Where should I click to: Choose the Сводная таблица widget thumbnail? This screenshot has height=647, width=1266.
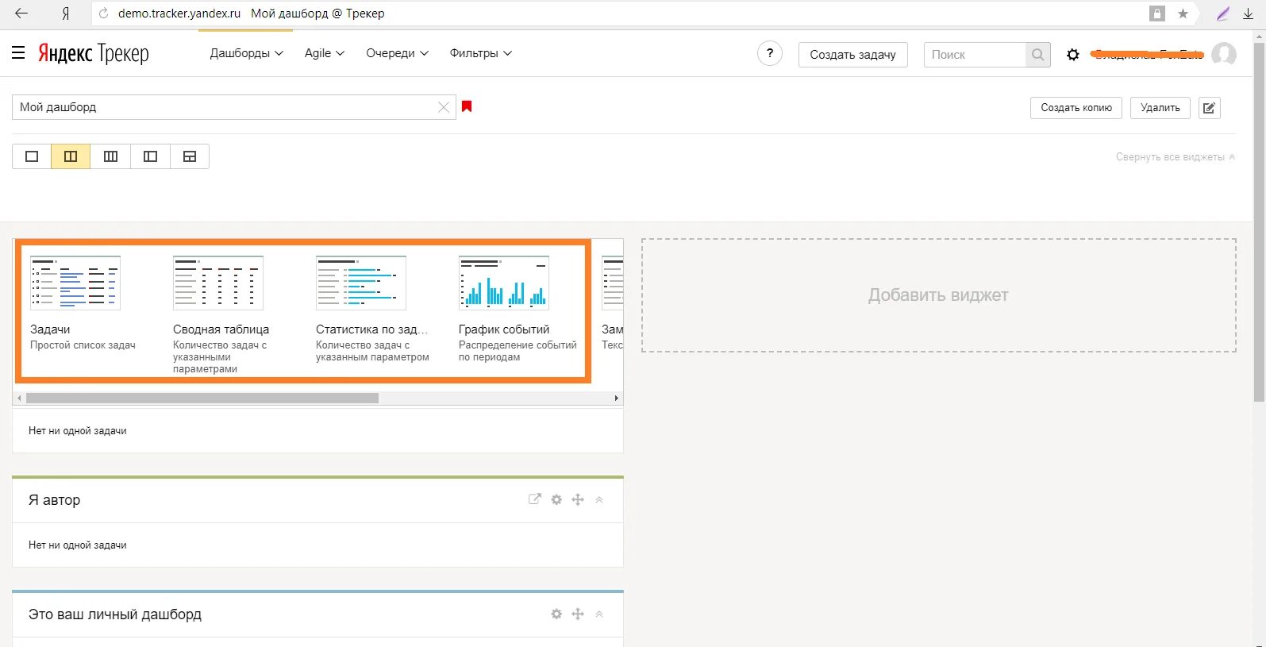pos(218,283)
